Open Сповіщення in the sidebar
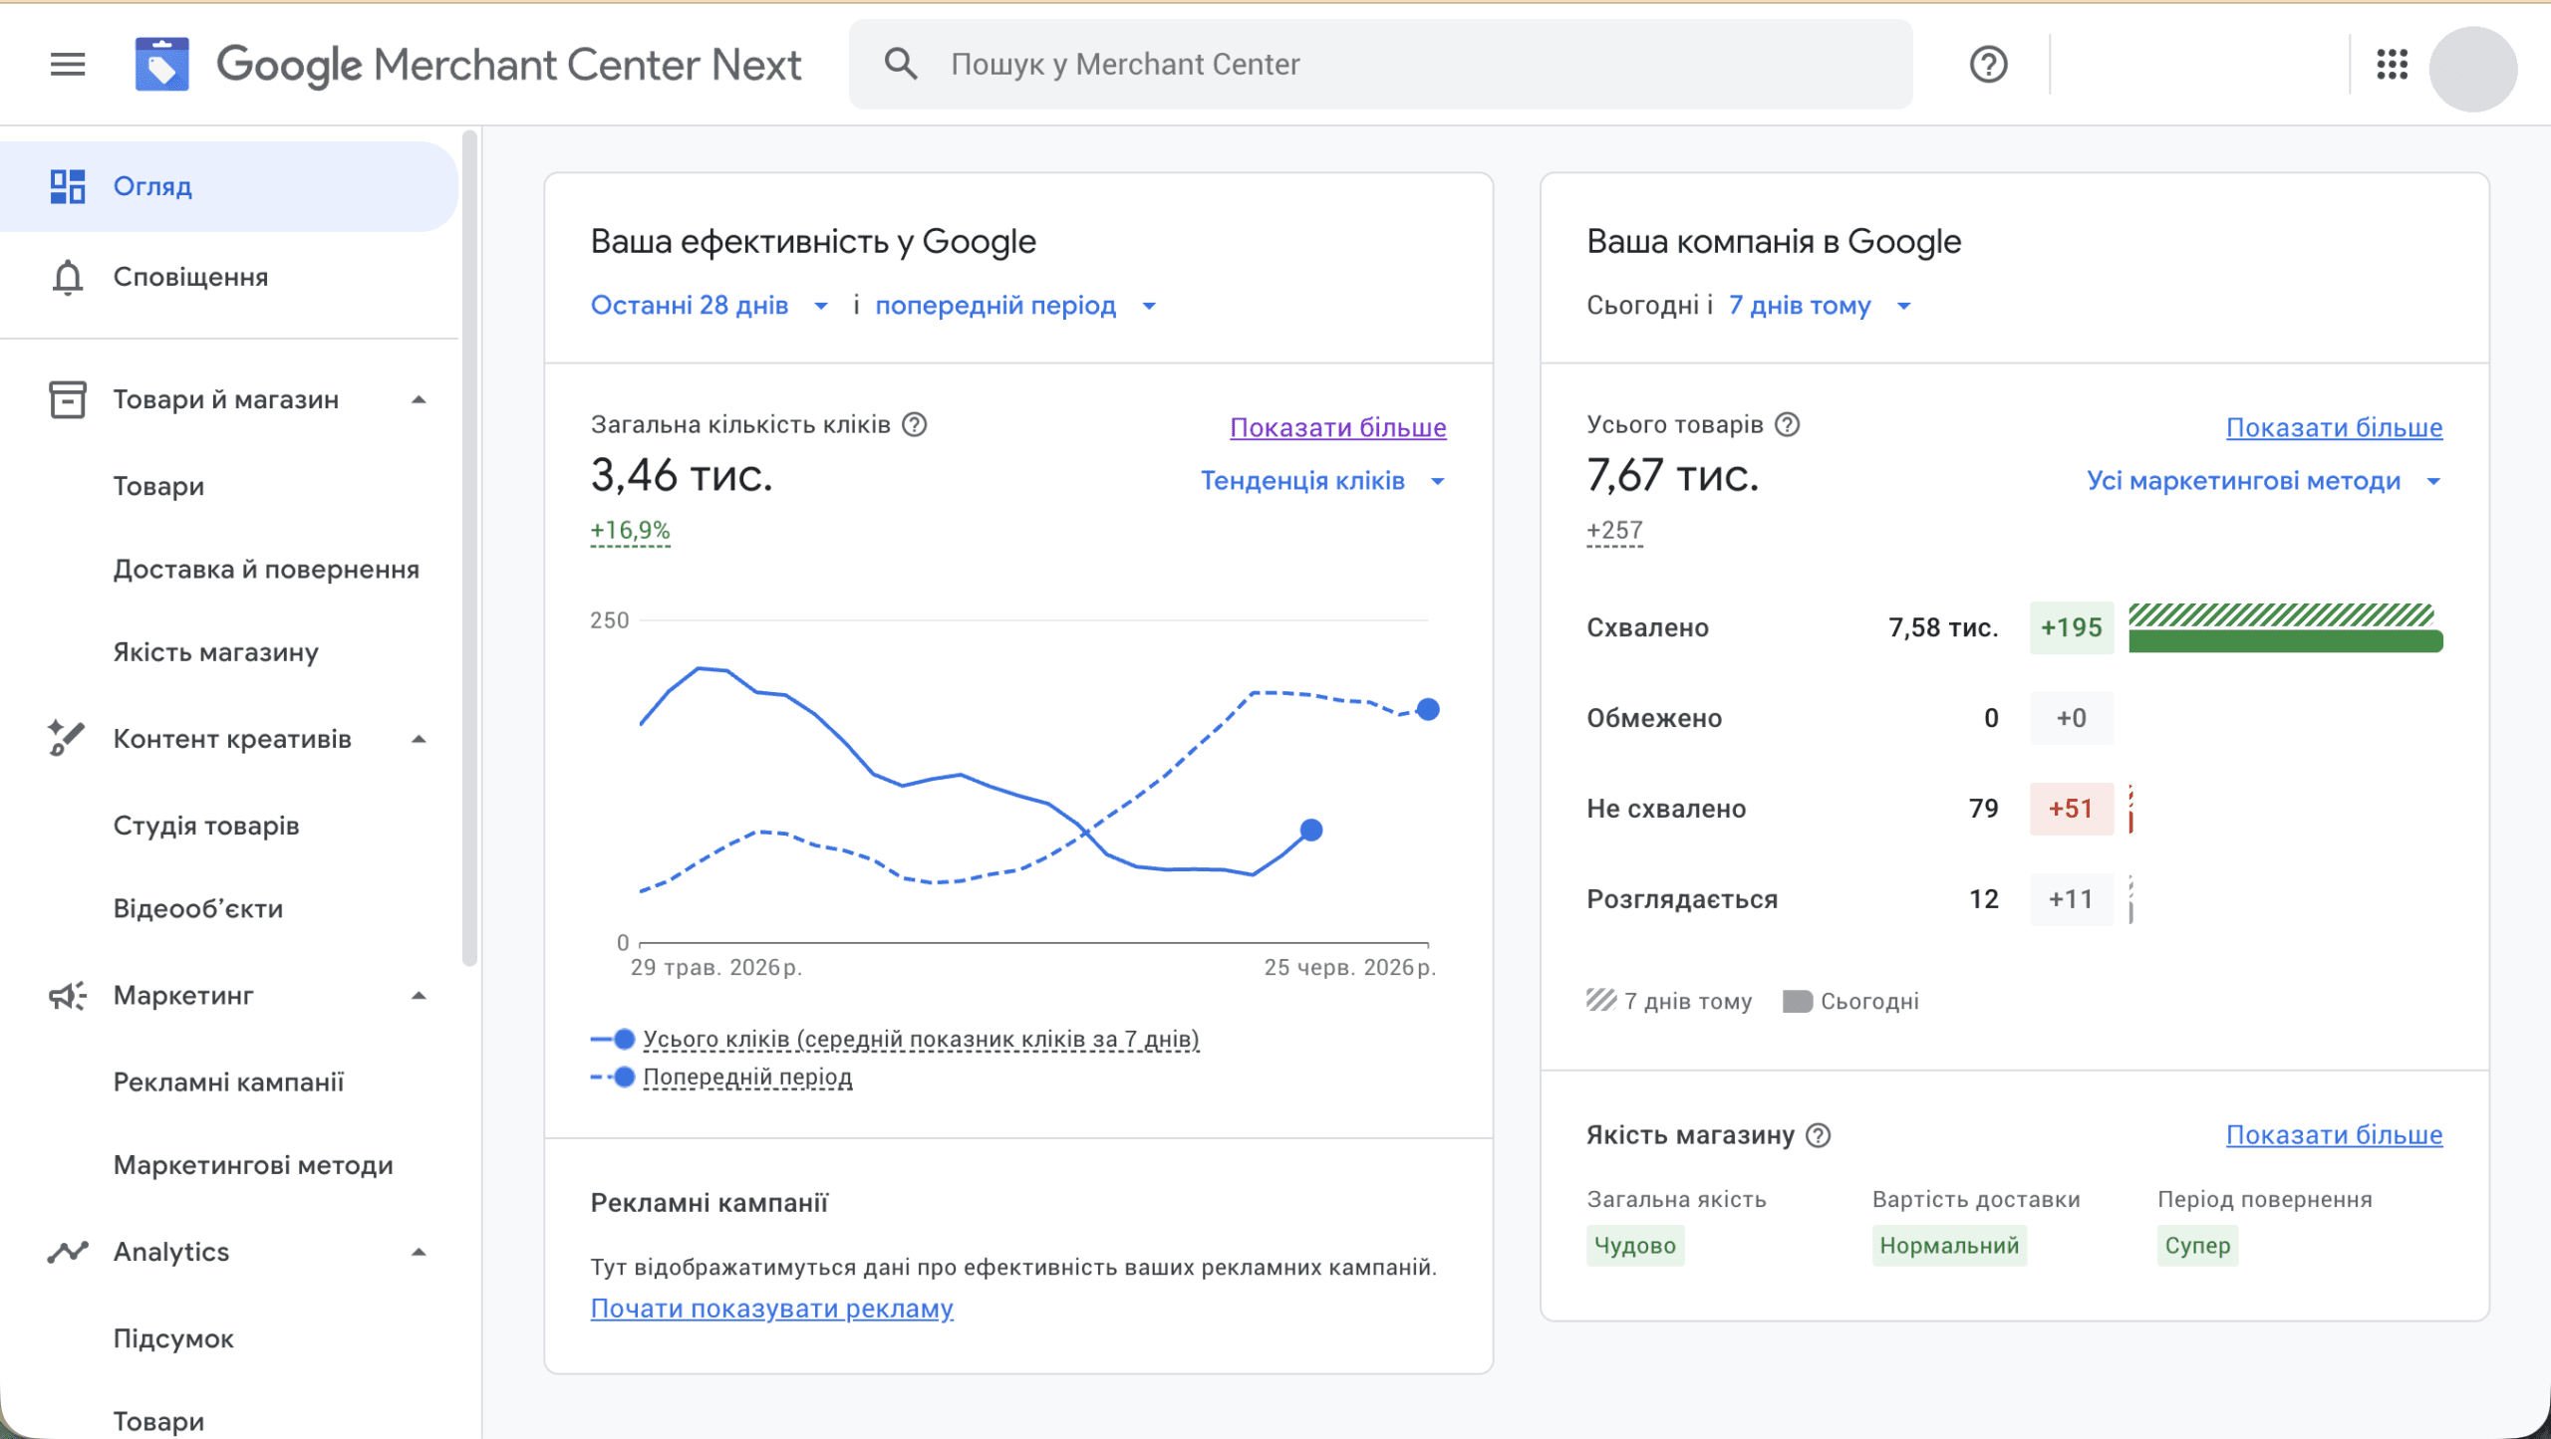Viewport: 2551px width, 1439px height. click(229, 277)
